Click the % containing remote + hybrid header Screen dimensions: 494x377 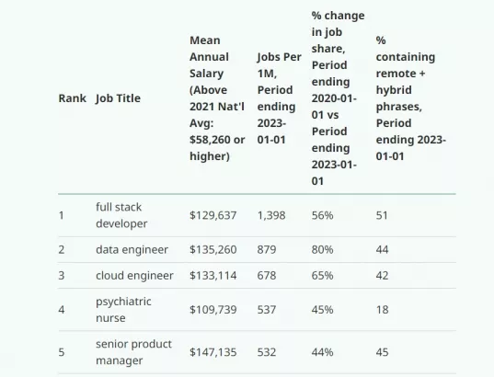[411, 98]
